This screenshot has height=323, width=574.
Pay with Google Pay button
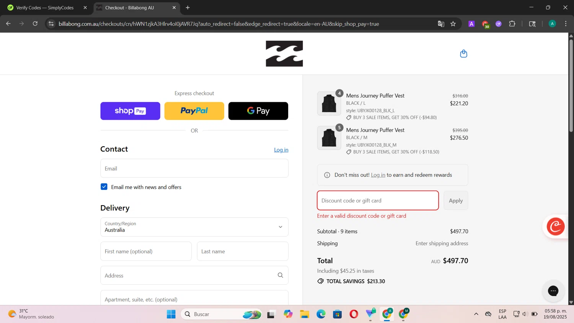[x=258, y=111]
